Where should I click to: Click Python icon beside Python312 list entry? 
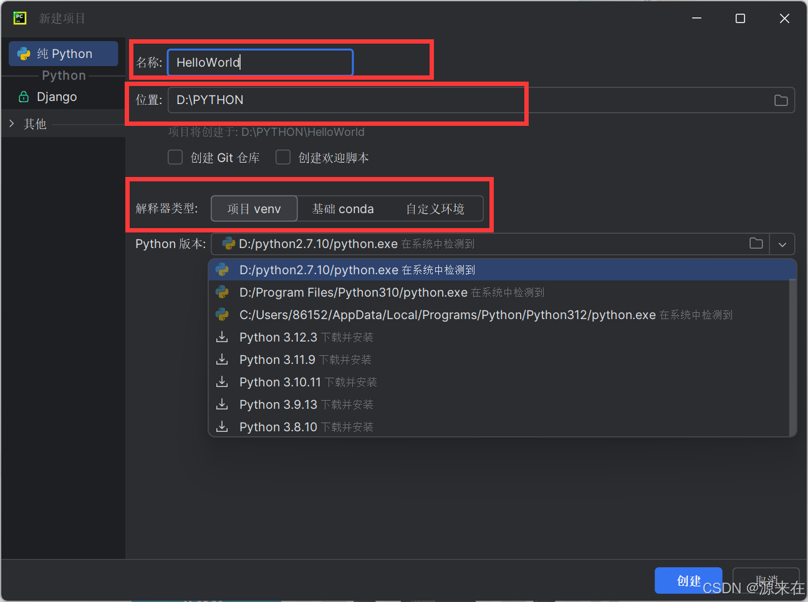222,315
